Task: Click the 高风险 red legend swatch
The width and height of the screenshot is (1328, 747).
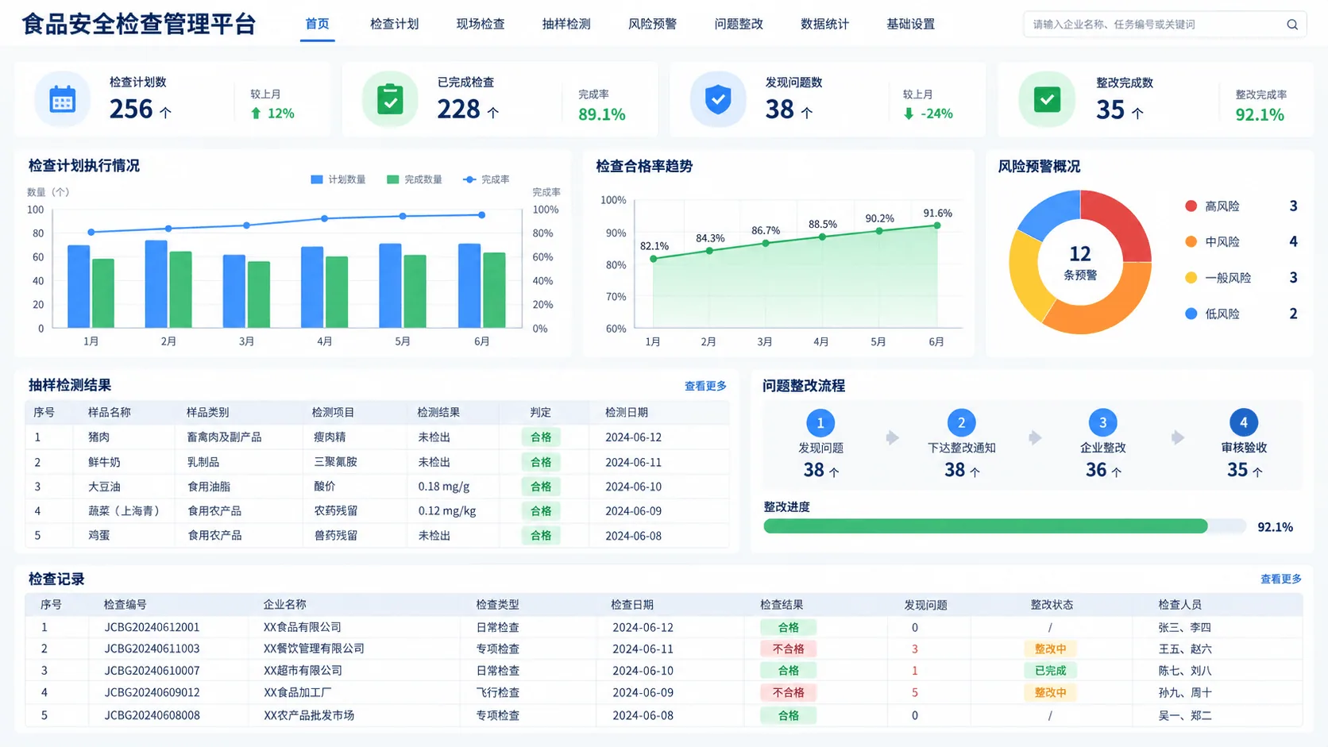Action: click(1191, 206)
